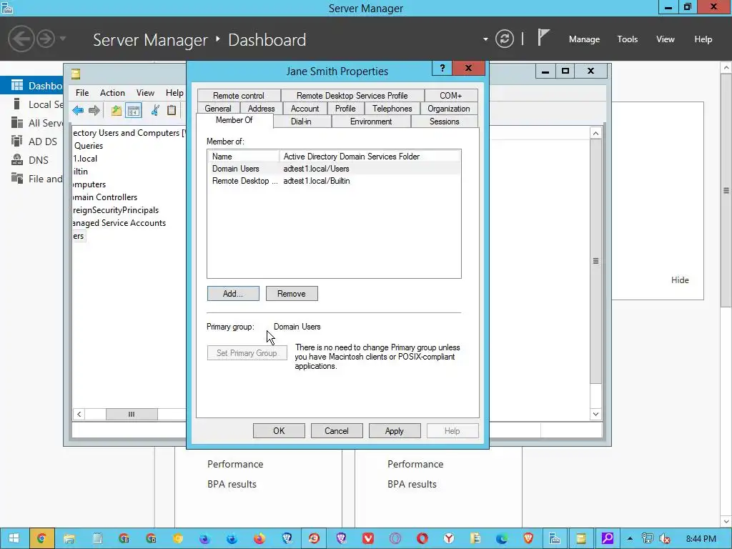The image size is (732, 549).
Task: Select the Dashboard item in Server Manager sidebar
Action: pyautogui.click(x=31, y=86)
